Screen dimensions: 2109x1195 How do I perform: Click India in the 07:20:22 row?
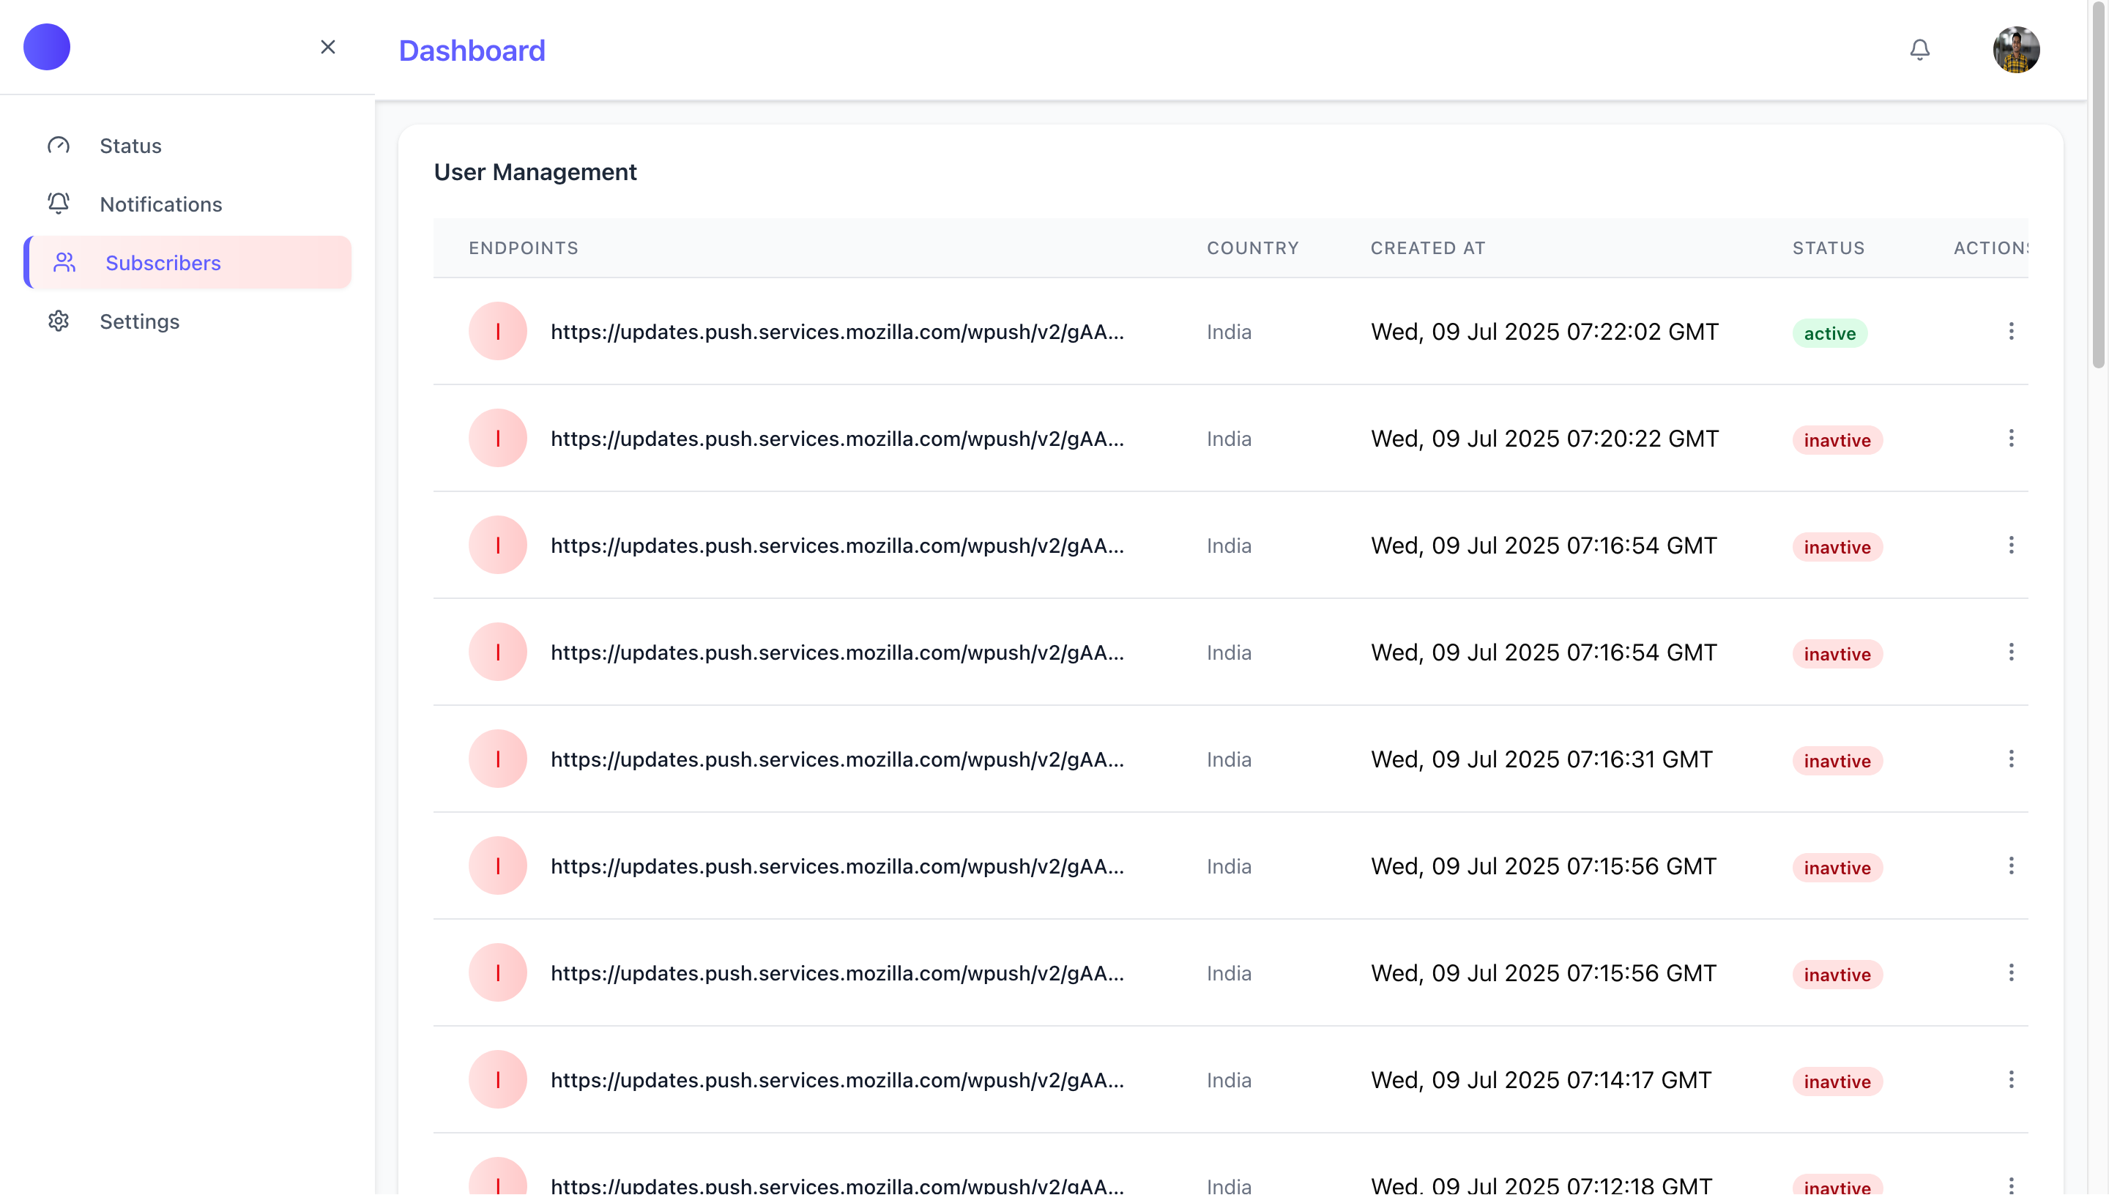pyautogui.click(x=1229, y=439)
